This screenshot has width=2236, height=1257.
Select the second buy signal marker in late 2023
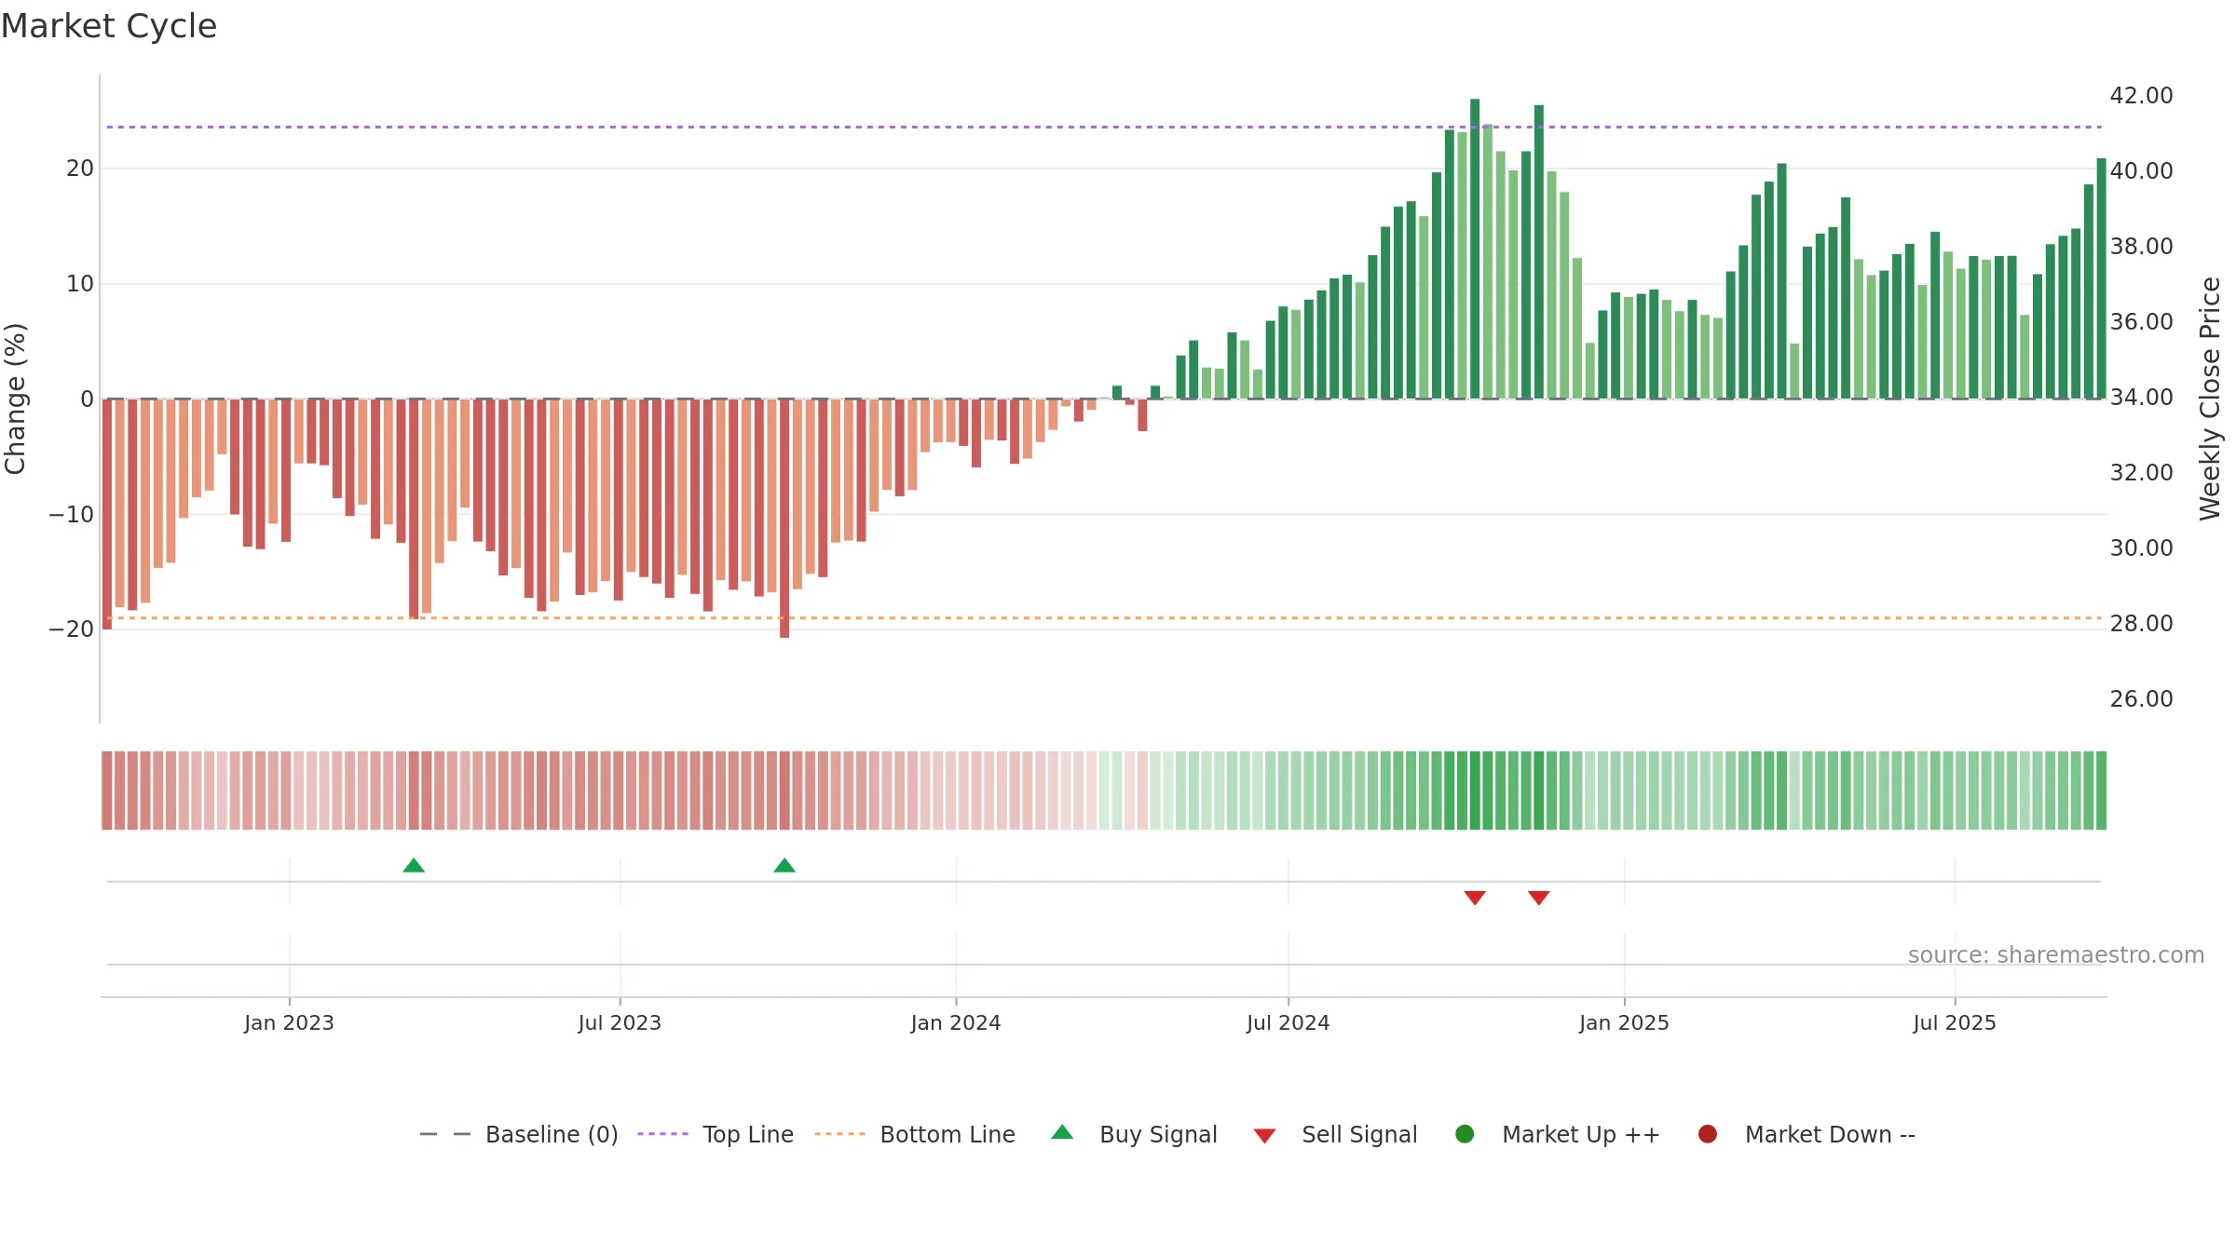[784, 865]
